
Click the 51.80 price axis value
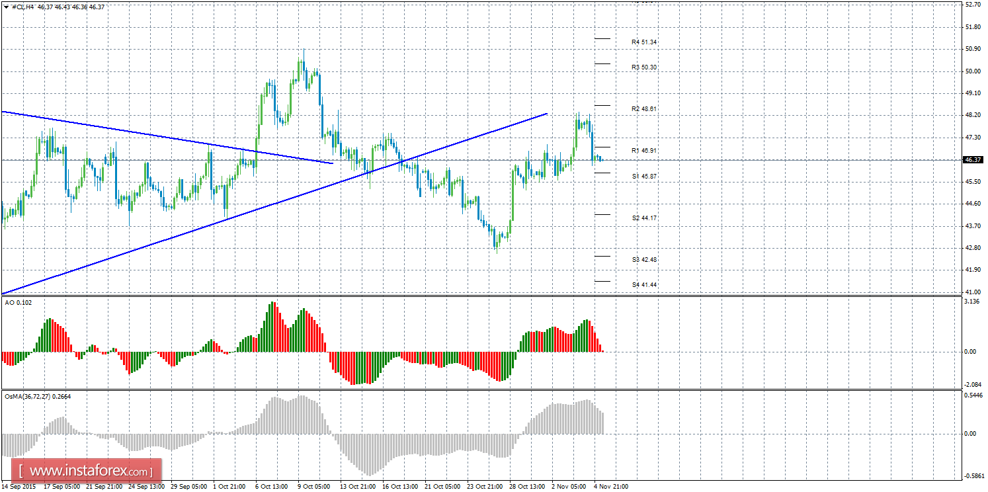point(972,27)
